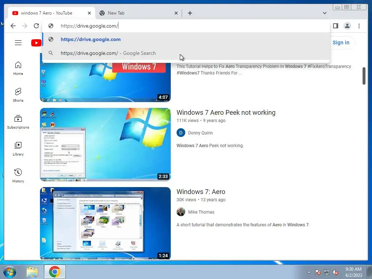Reload the page with the refresh icon
The height and width of the screenshot is (279, 372).
[x=36, y=26]
